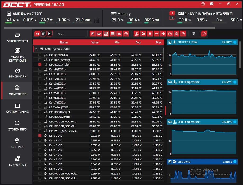243x185 pixels.
Task: Toggle frequency speedometer sensor filter
Action: (x=170, y=34)
